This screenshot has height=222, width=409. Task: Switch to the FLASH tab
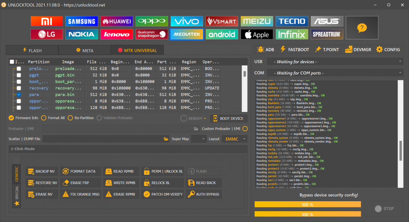tap(32, 50)
